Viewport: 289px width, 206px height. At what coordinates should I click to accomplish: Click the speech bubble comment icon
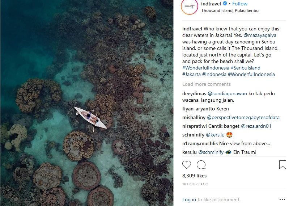tap(201, 165)
